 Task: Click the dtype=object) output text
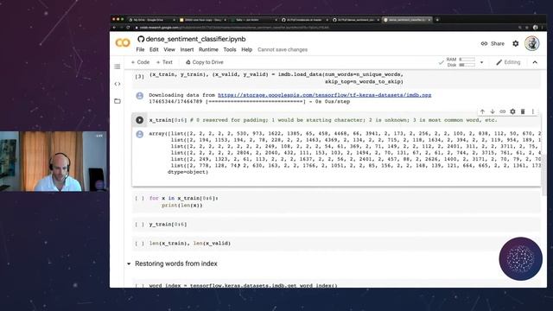coord(188,172)
